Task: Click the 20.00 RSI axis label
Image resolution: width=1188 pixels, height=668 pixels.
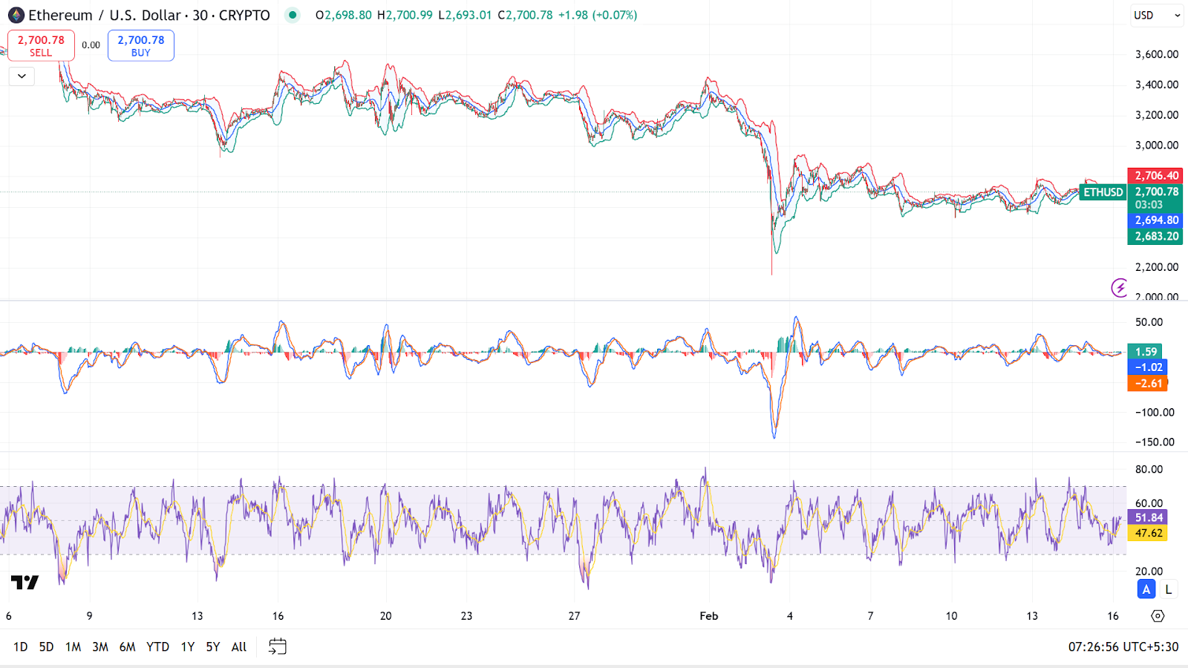Action: [1149, 572]
